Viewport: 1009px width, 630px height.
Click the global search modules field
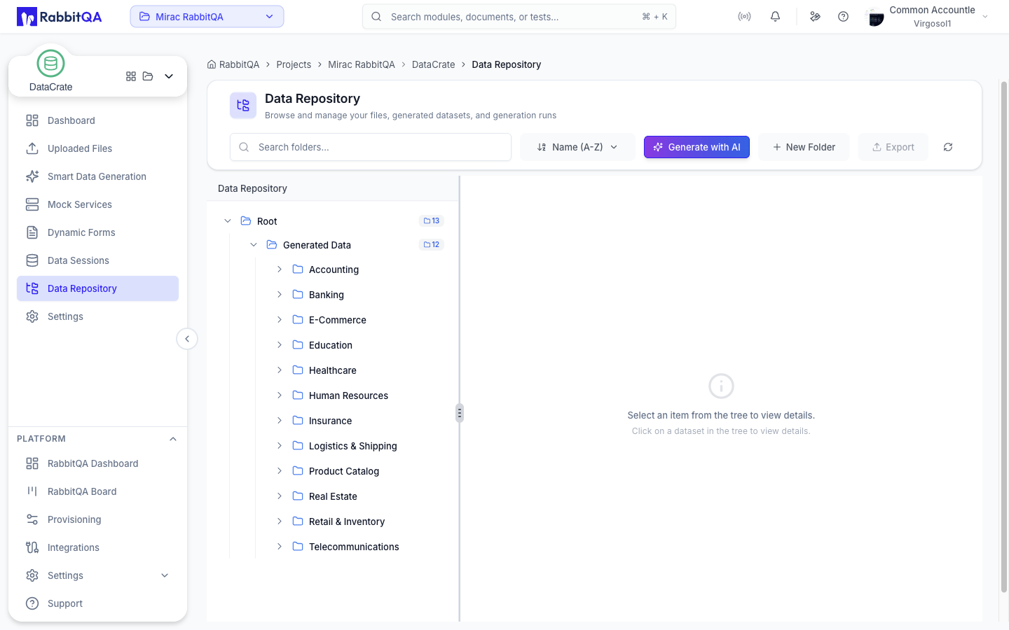pos(519,17)
